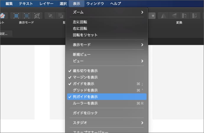Screen dimensions: 204x133
Task: Click the first icon in the 表示モード toolbar group
Action: pyautogui.click(x=16, y=15)
